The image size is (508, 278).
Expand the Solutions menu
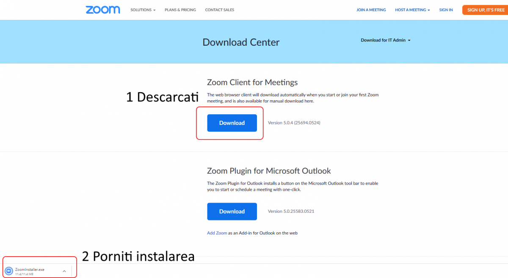point(143,10)
